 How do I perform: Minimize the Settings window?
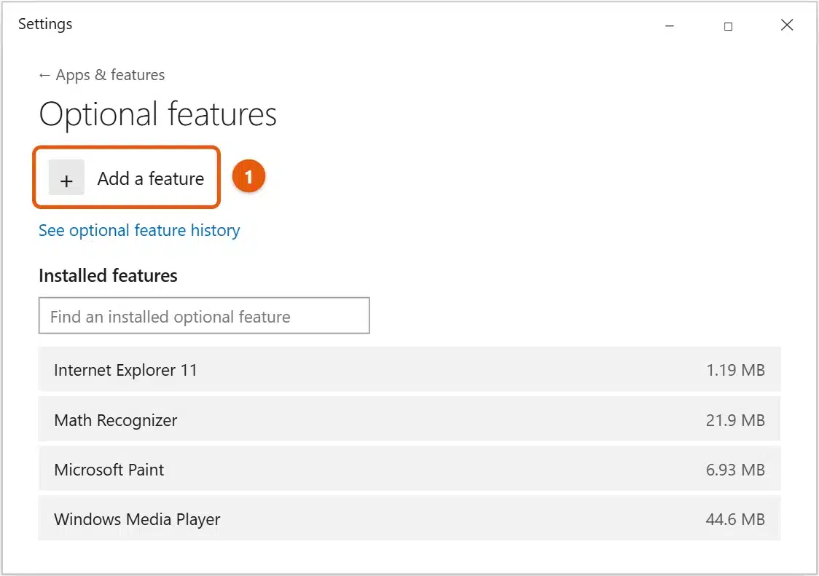[670, 25]
